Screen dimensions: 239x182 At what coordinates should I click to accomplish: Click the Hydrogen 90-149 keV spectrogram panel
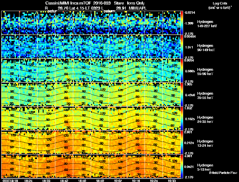(x=91, y=47)
